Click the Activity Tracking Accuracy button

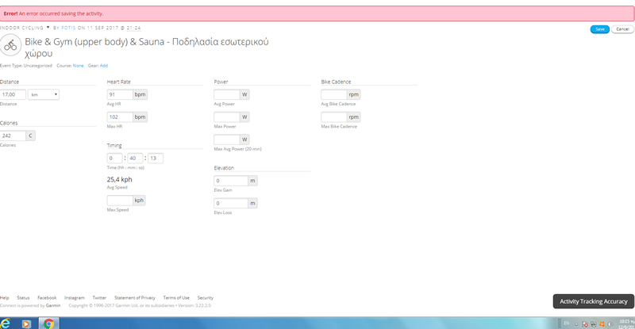click(x=593, y=301)
